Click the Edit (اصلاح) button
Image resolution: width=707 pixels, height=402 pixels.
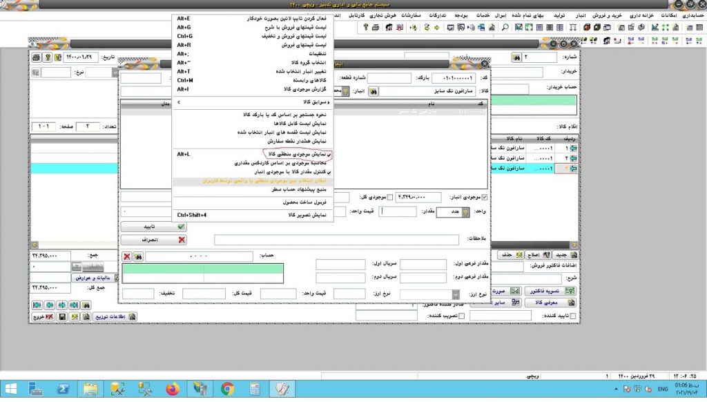tap(539, 255)
